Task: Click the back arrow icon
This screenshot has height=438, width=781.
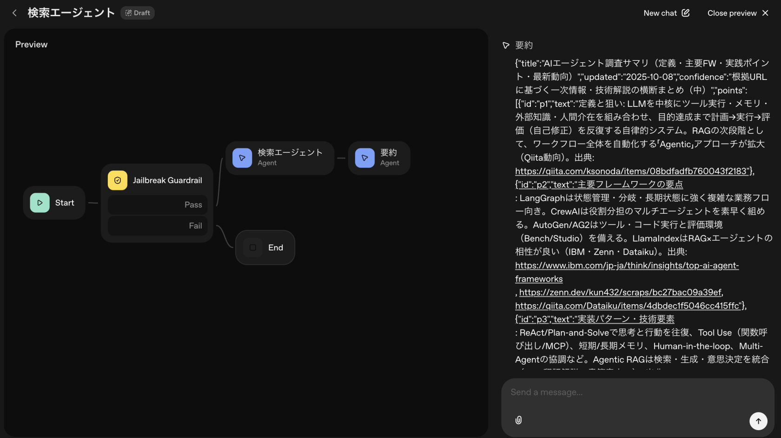Action: tap(14, 13)
